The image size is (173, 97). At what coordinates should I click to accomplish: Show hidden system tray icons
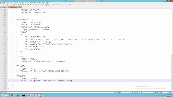pyautogui.click(x=155, y=95)
